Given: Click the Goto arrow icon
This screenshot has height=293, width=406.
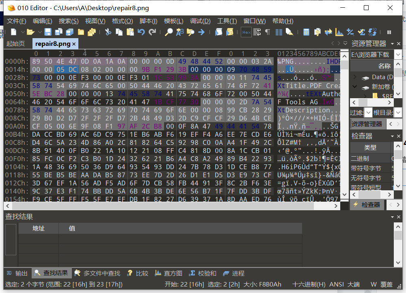Looking at the screenshot, I should coord(201,32).
